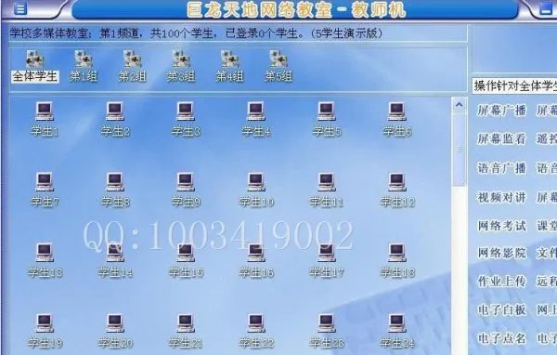Switch to 第4组 group
This screenshot has width=557, height=355.
(229, 67)
